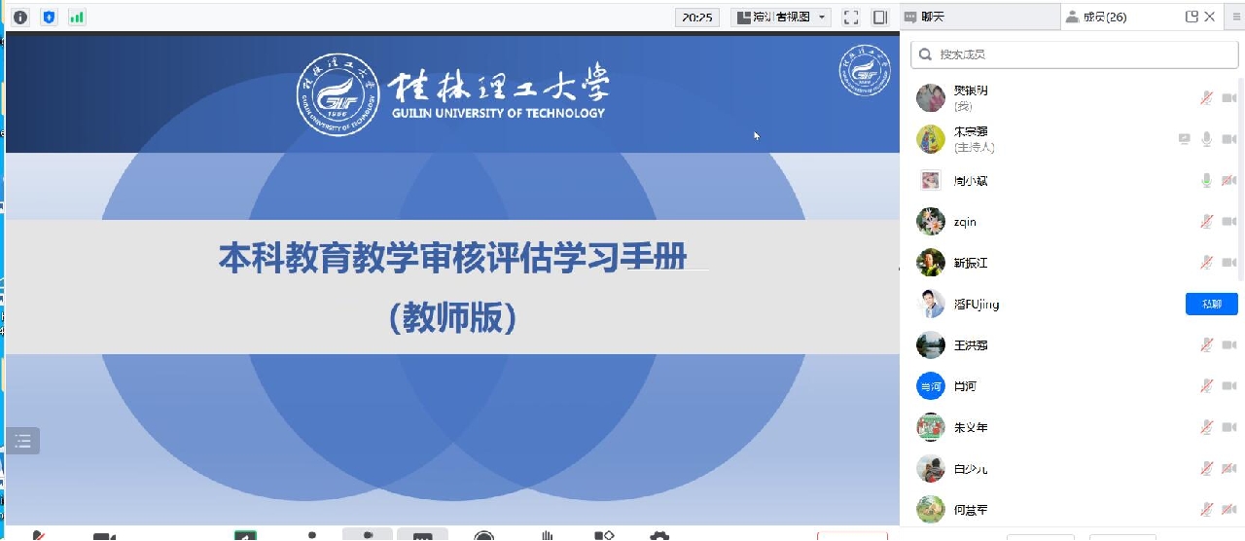This screenshot has width=1245, height=541.
Task: Toggle the camera icon for zqin
Action: (1228, 222)
